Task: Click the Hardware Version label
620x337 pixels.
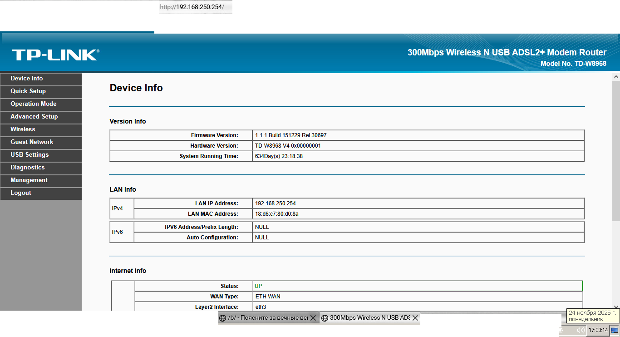Action: point(214,146)
